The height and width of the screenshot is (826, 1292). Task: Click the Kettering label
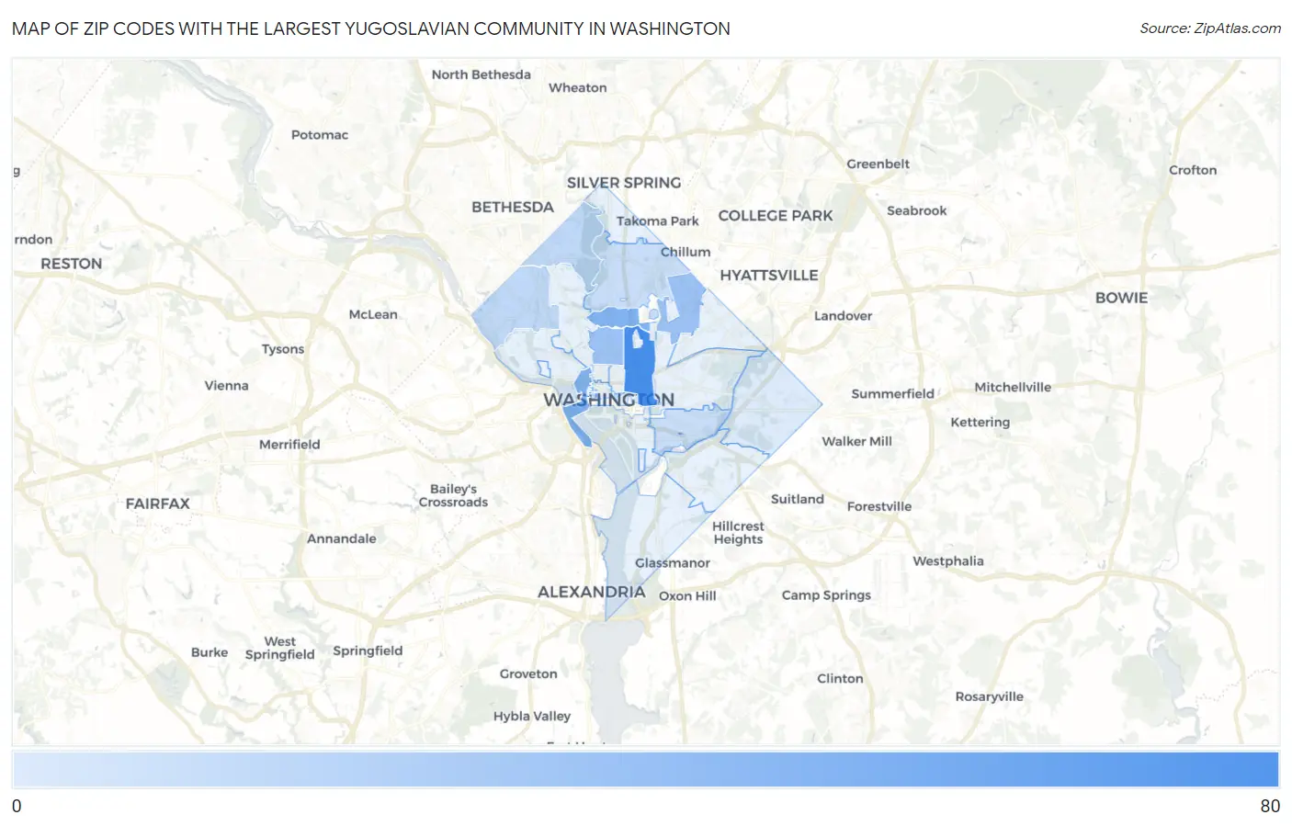coord(980,423)
